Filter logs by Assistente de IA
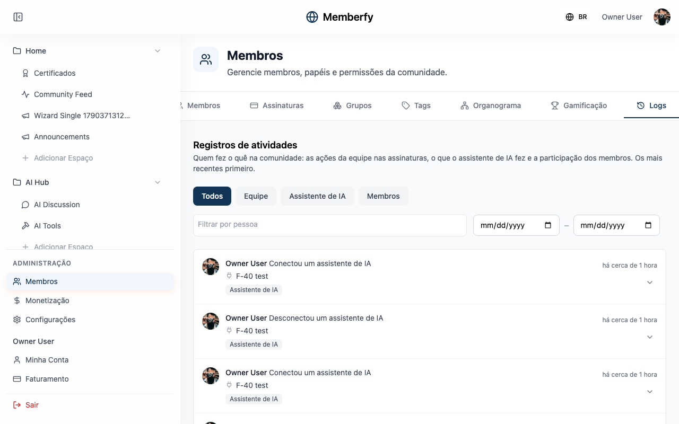 [317, 196]
